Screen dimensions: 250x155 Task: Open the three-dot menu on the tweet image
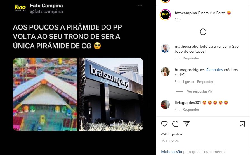[140, 6]
